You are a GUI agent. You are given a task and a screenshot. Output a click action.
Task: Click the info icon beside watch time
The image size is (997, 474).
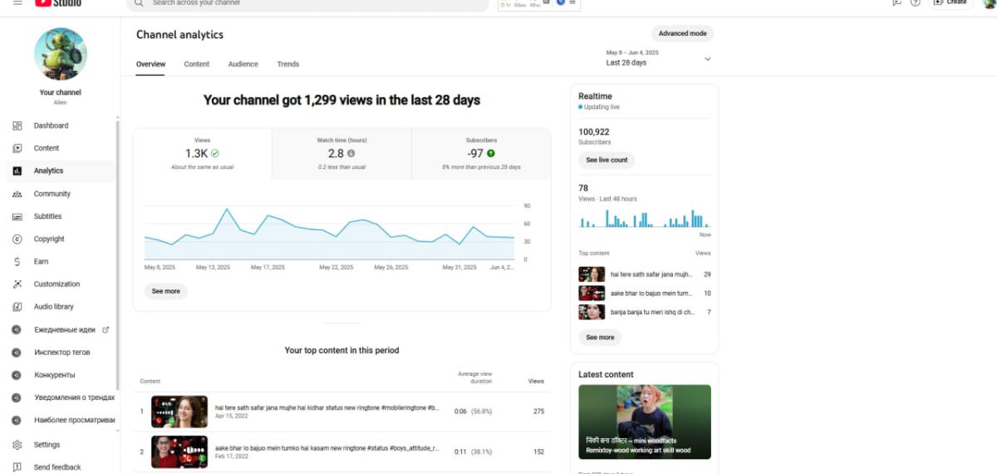[x=351, y=154]
